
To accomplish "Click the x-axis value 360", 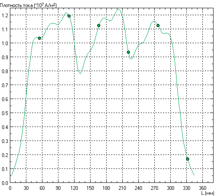I will coord(202,188).
